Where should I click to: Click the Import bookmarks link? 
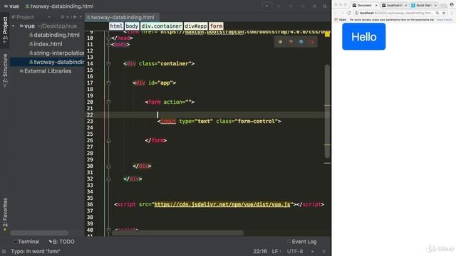tap(445, 20)
